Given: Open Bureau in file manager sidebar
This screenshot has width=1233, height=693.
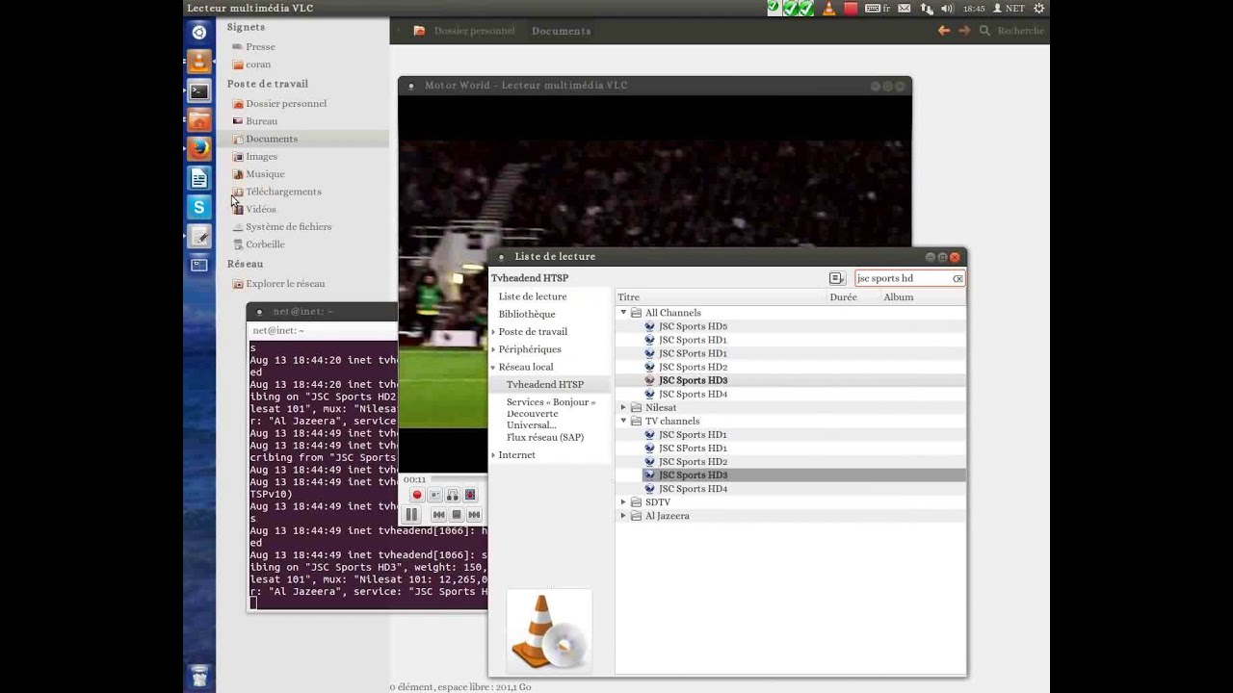Looking at the screenshot, I should pos(261,121).
